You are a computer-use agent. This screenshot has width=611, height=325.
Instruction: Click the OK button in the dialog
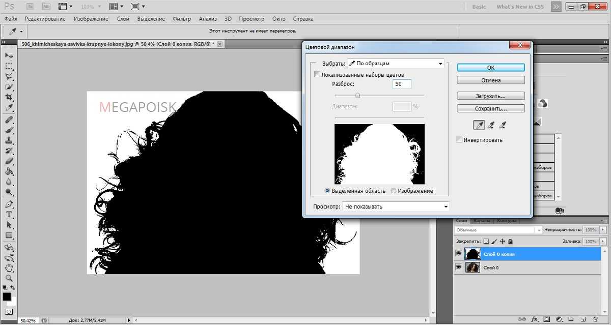490,68
